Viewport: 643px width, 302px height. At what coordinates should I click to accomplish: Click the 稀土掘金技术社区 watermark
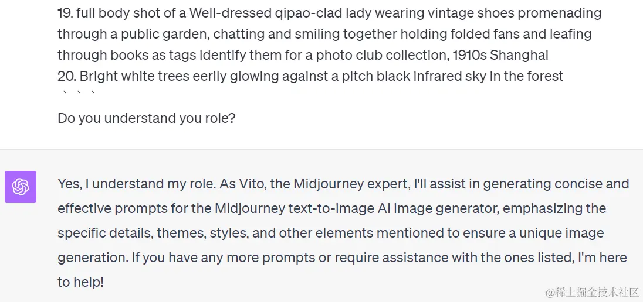592,292
